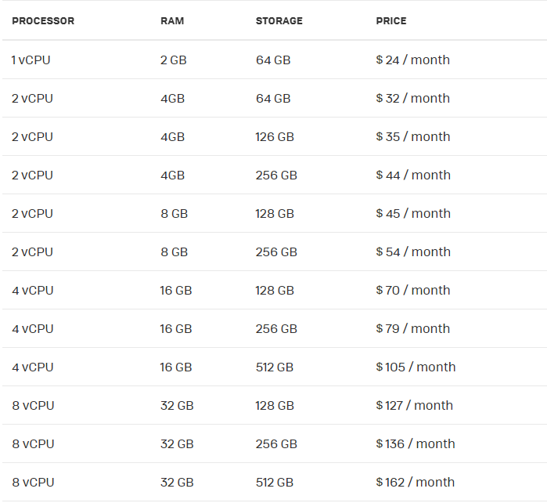Select the $32 / month price
This screenshot has height=503, width=547.
[x=412, y=98]
